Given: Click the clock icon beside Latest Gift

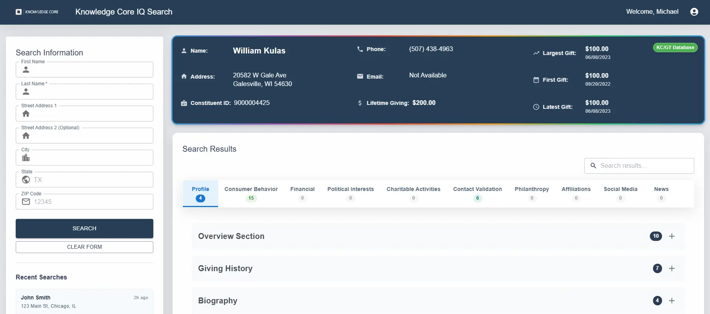Looking at the screenshot, I should click(536, 107).
